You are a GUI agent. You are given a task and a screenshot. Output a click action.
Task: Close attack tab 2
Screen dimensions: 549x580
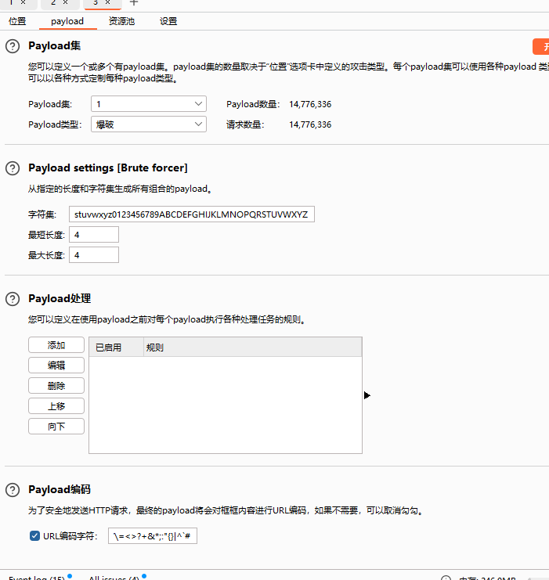[66, 2]
